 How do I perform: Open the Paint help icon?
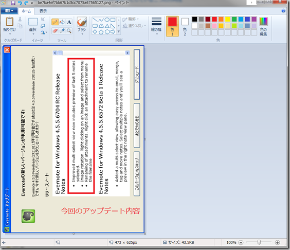tap(283, 11)
